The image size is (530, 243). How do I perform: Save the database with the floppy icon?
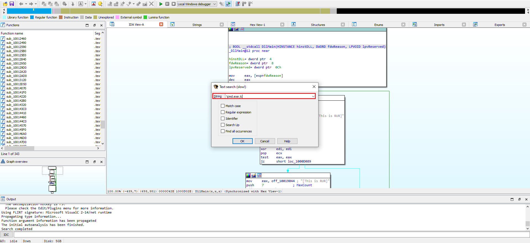pyautogui.click(x=12, y=4)
